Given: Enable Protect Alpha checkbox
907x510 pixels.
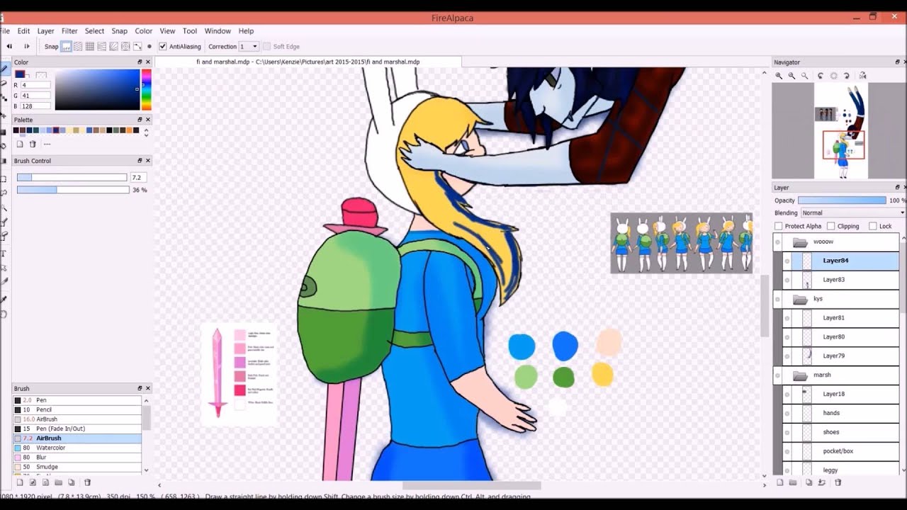Looking at the screenshot, I should point(779,226).
